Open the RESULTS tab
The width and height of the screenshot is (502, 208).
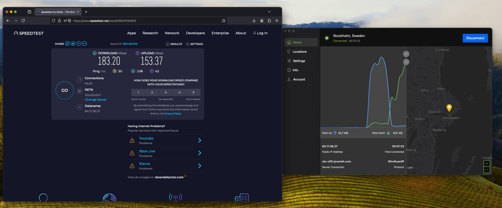pyautogui.click(x=174, y=44)
